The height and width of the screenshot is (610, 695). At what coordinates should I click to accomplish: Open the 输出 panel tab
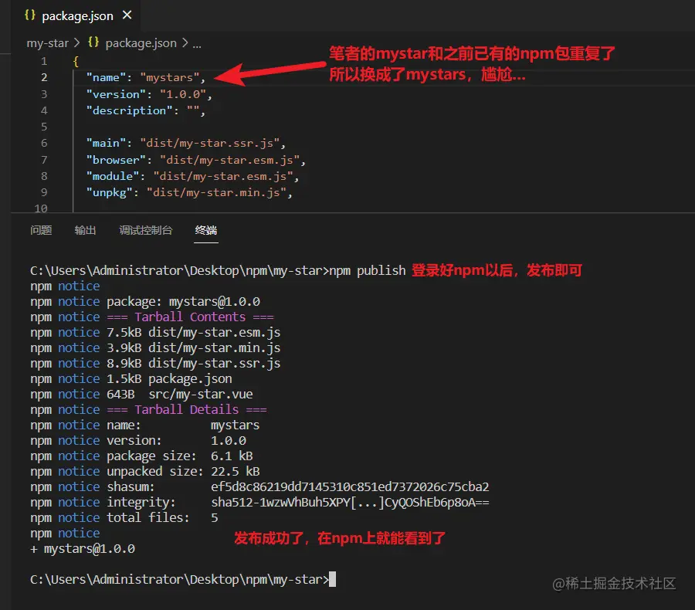point(85,230)
